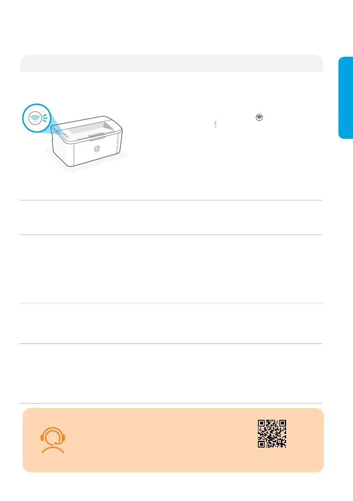Select the blue side tab at the page edge

click(x=346, y=98)
